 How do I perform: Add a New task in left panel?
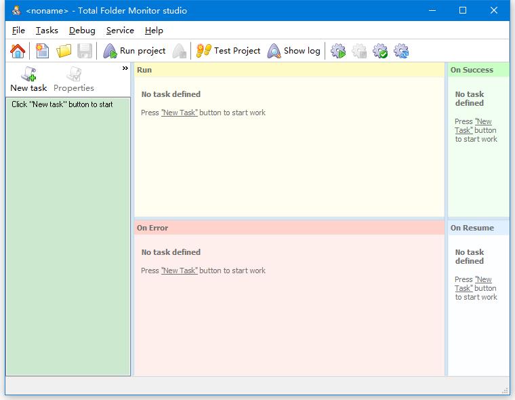[x=28, y=79]
